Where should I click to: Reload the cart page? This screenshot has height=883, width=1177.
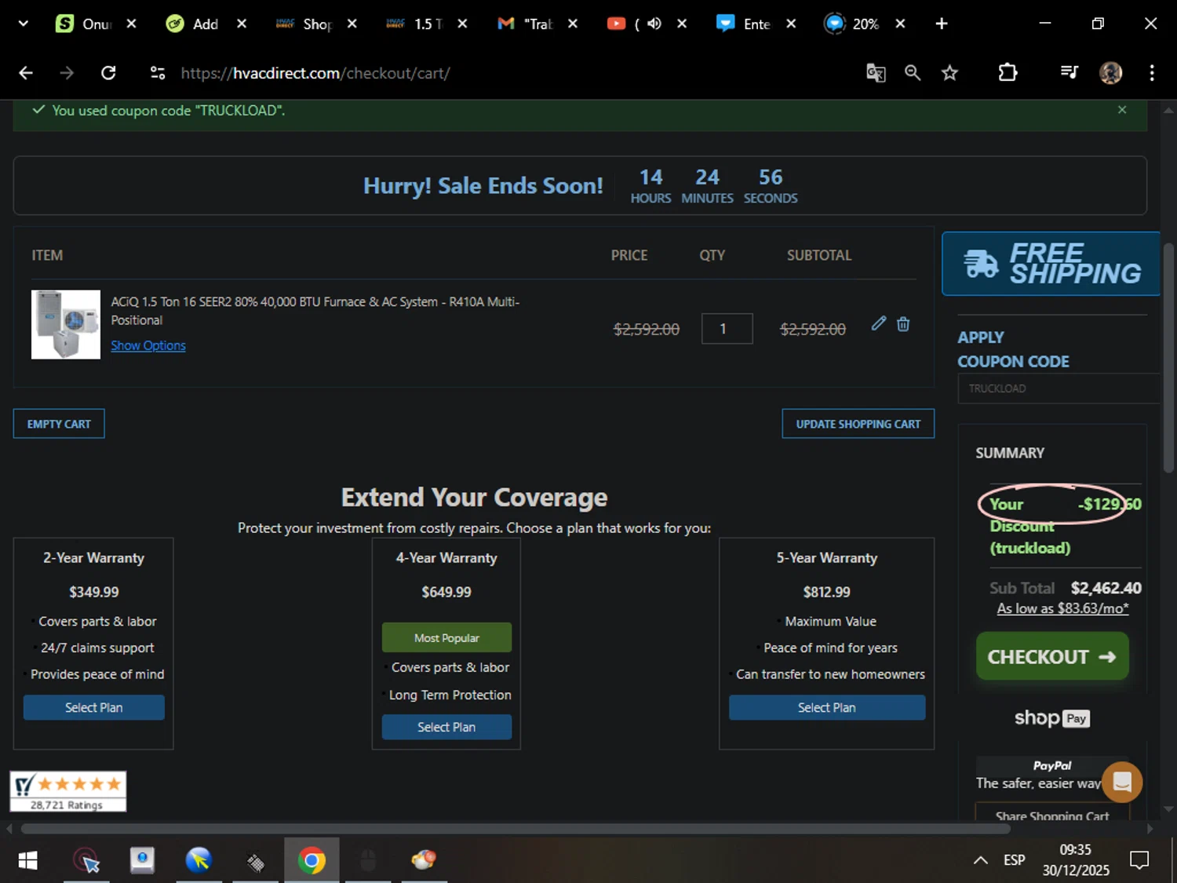pyautogui.click(x=108, y=73)
